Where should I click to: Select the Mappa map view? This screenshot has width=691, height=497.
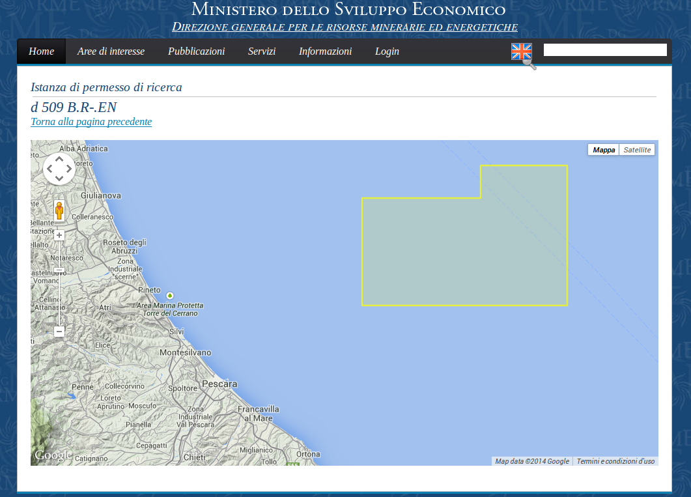[604, 150]
